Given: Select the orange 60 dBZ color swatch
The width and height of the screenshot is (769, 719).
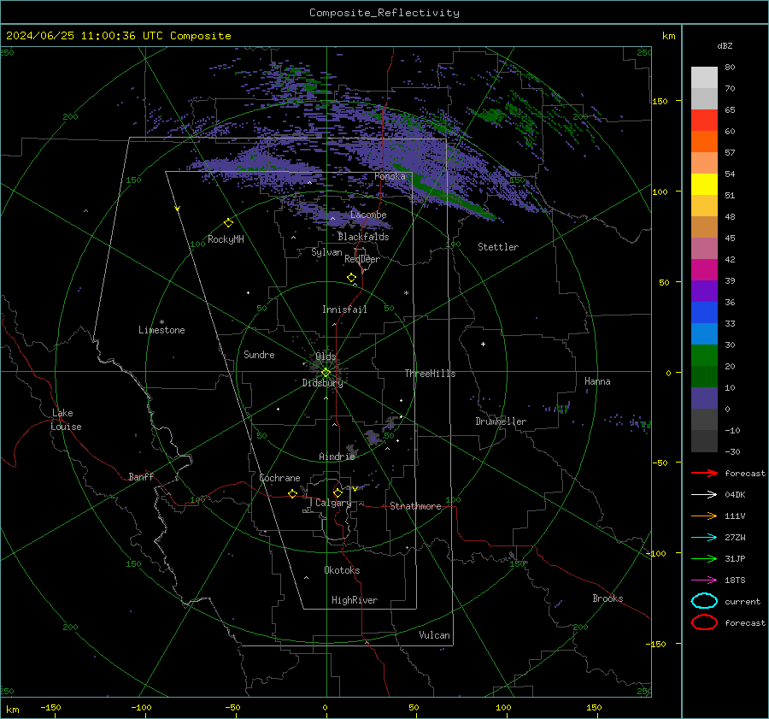Looking at the screenshot, I should [x=704, y=141].
